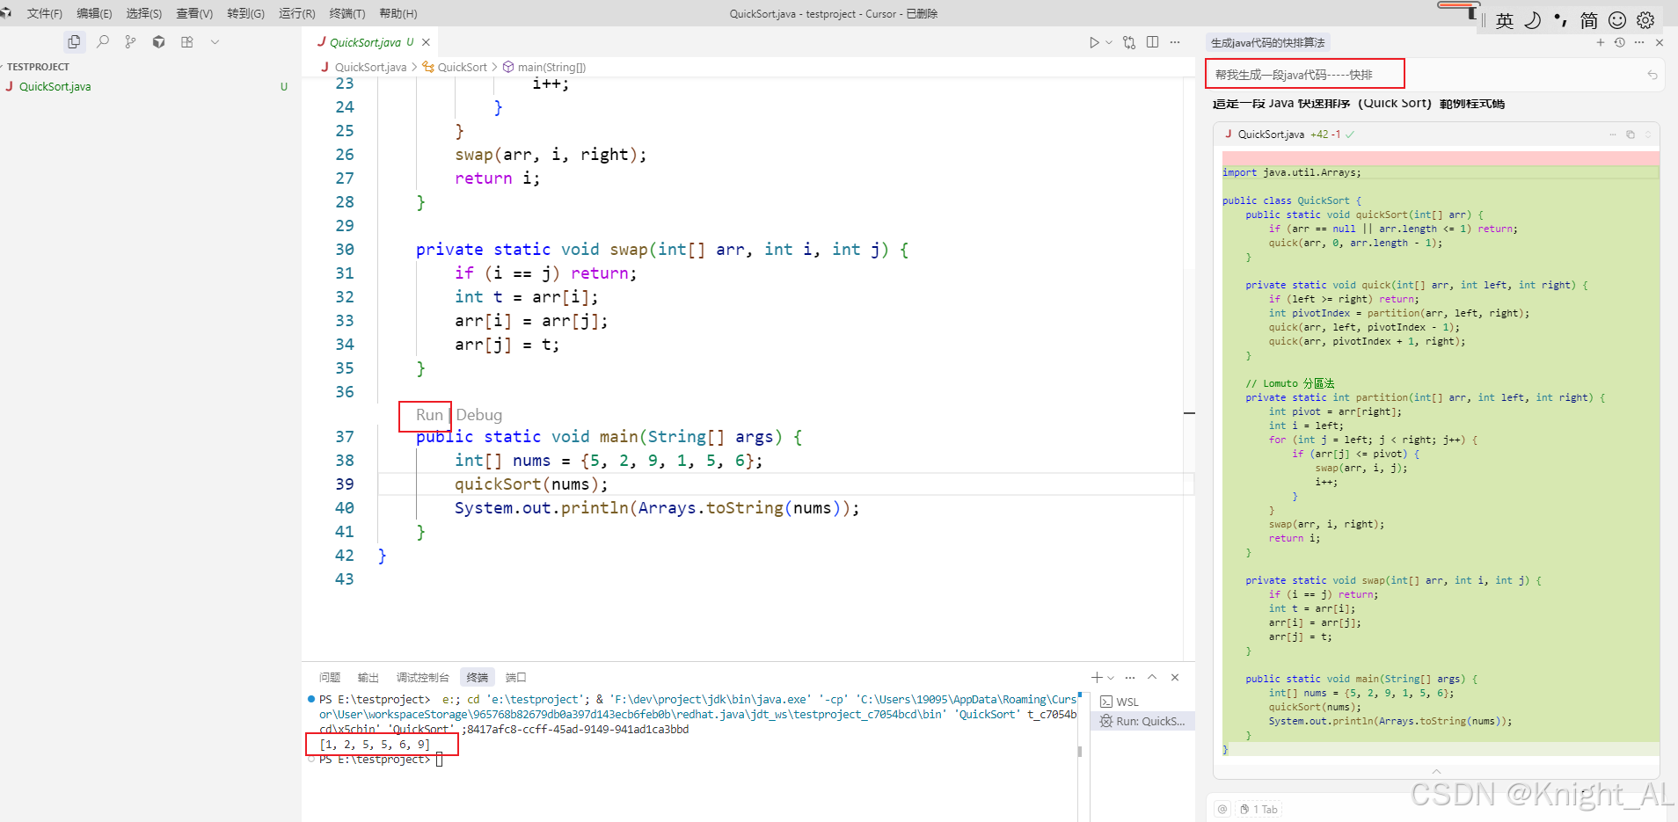1678x822 pixels.
Task: Open the 生成java代码的快排算法 chat tab
Action: tap(1267, 43)
